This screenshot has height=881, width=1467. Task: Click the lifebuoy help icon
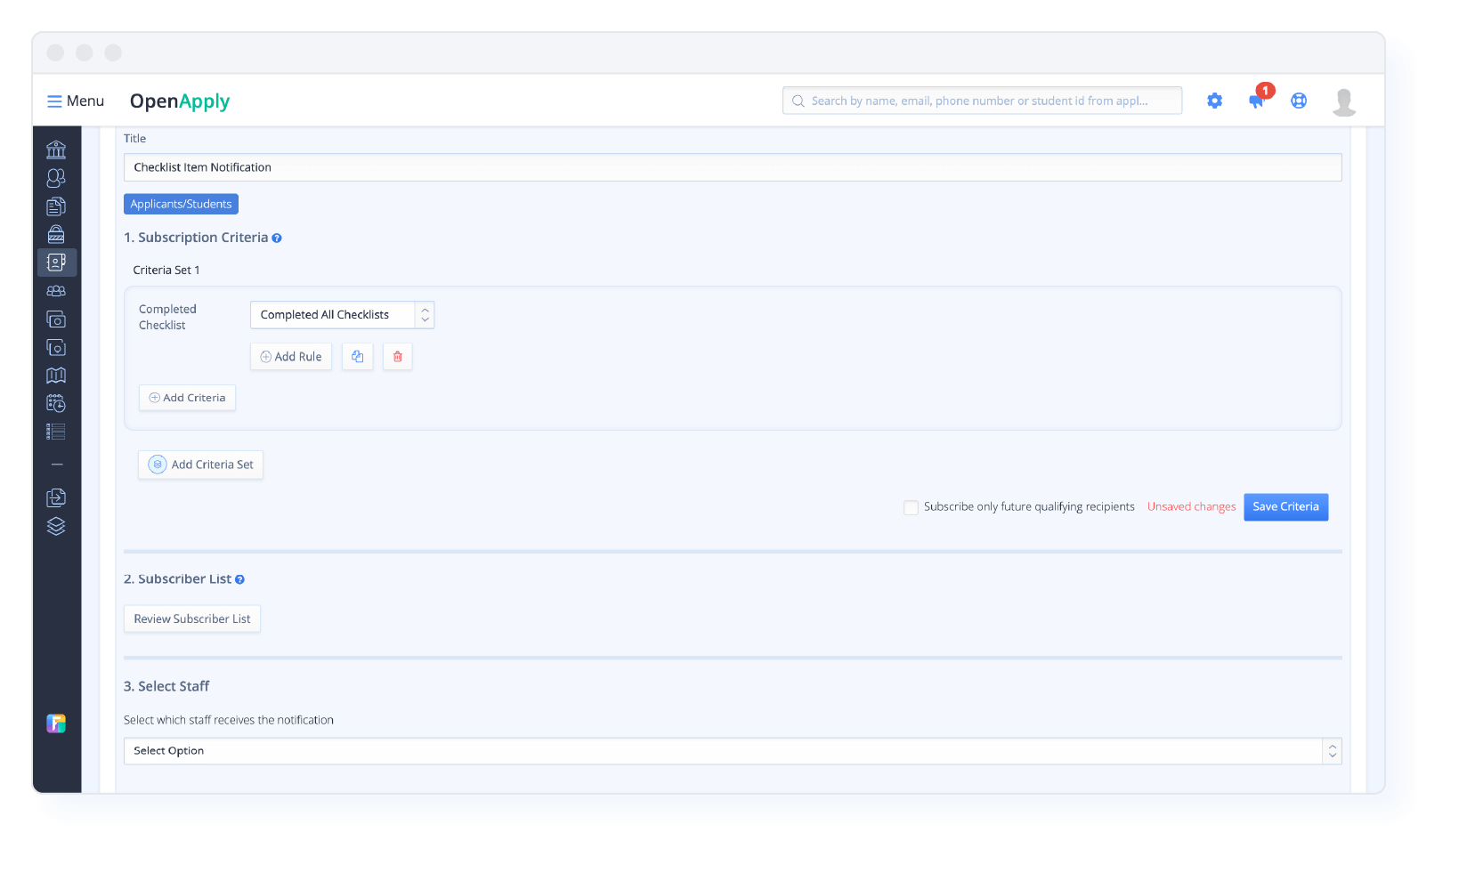pos(1299,101)
